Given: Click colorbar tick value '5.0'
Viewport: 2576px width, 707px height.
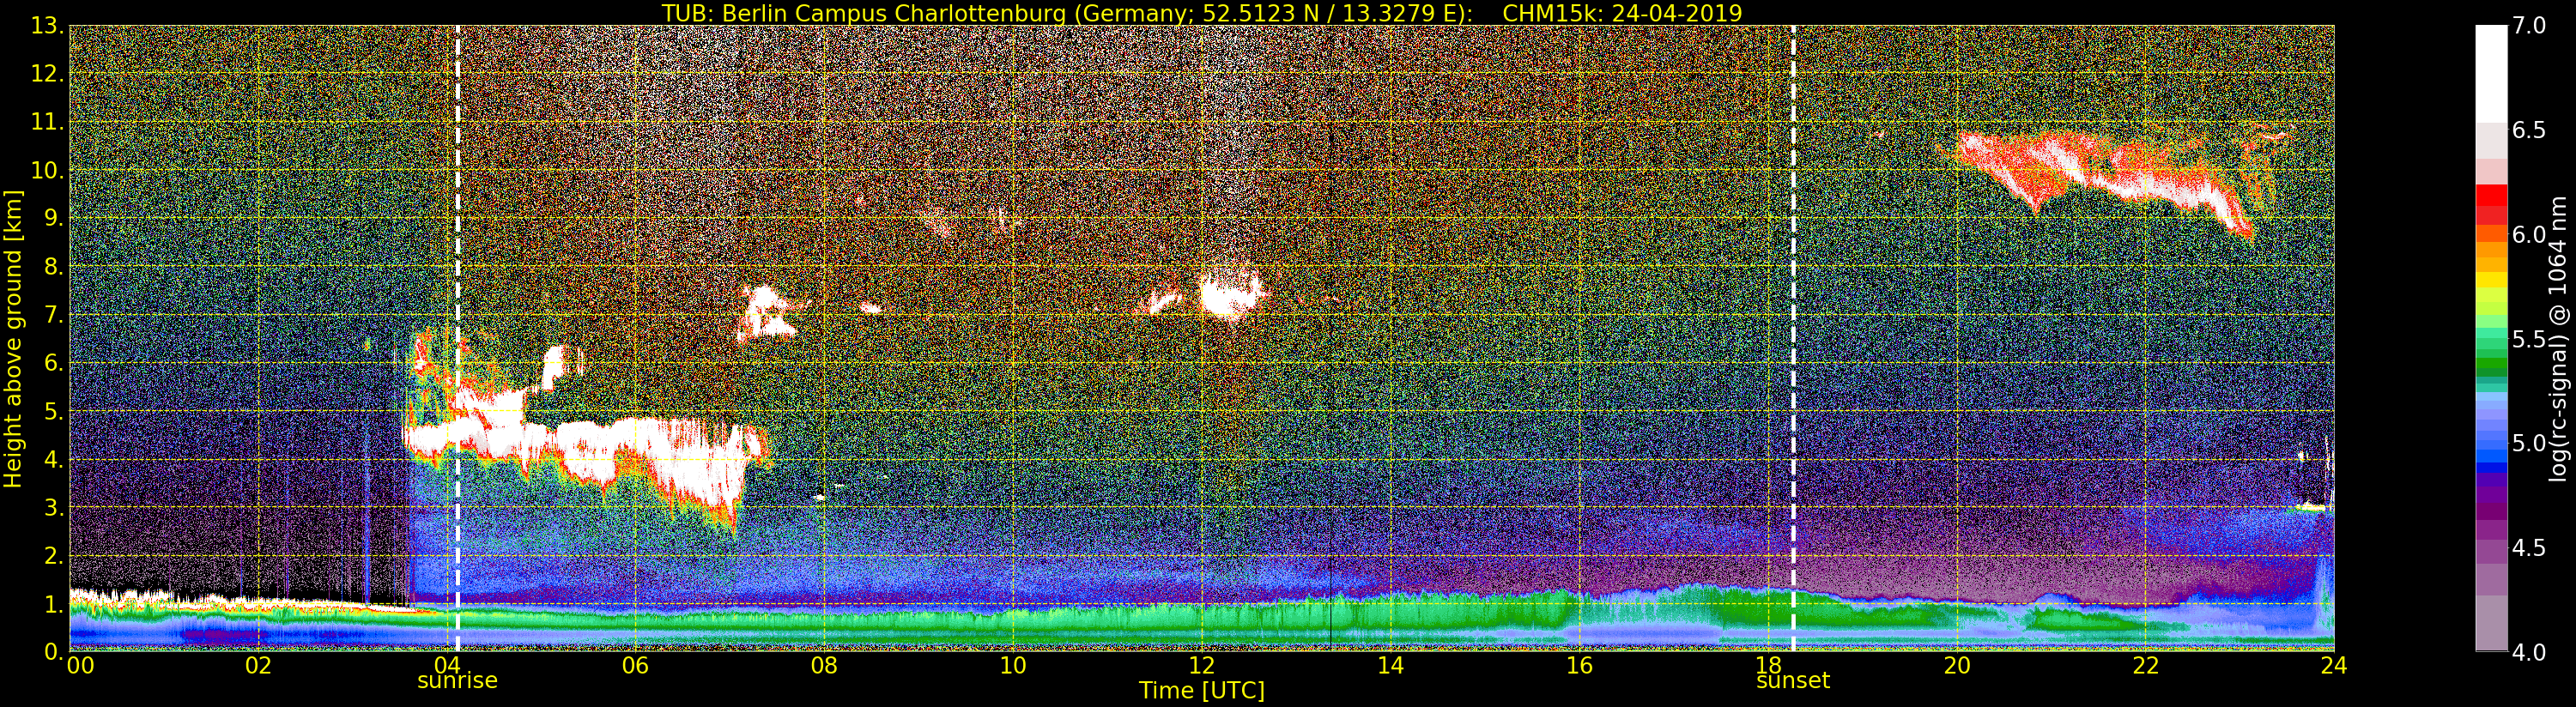Looking at the screenshot, I should coord(2530,443).
